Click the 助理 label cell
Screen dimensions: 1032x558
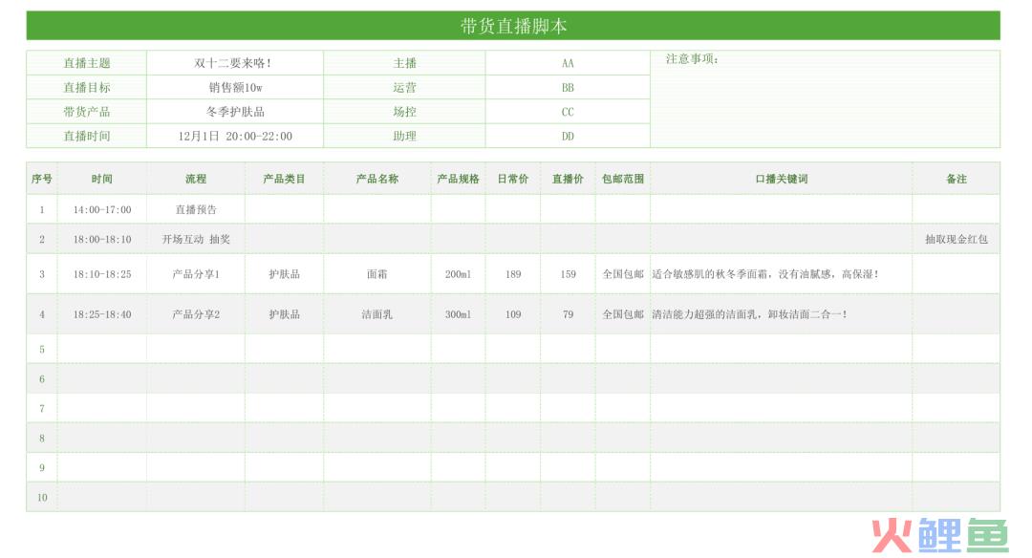pos(404,137)
